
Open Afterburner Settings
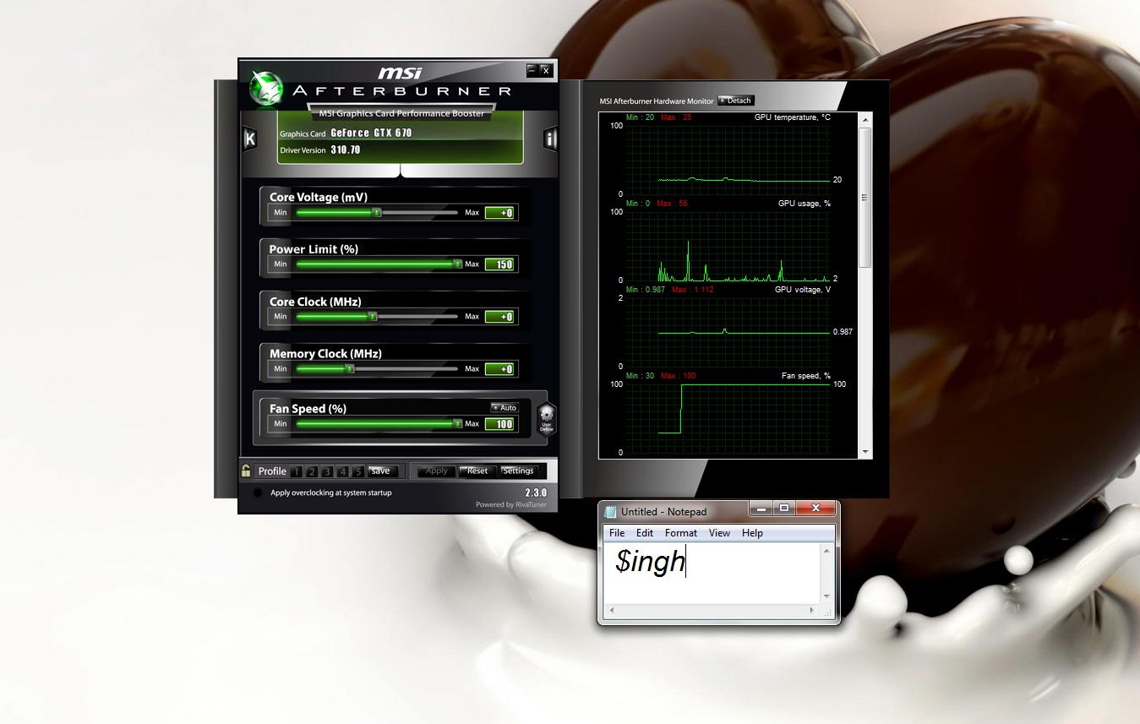518,471
